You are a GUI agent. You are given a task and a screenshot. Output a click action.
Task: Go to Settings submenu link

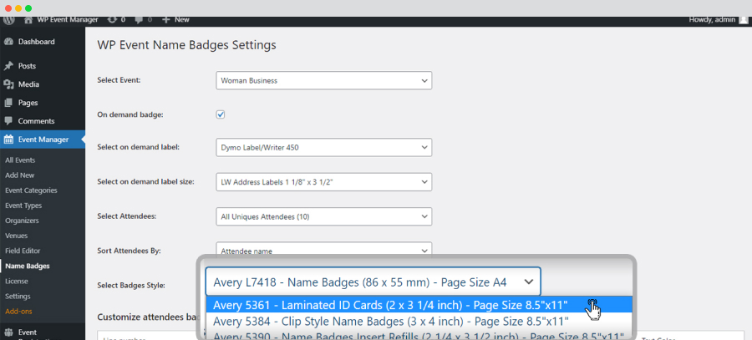(x=18, y=297)
